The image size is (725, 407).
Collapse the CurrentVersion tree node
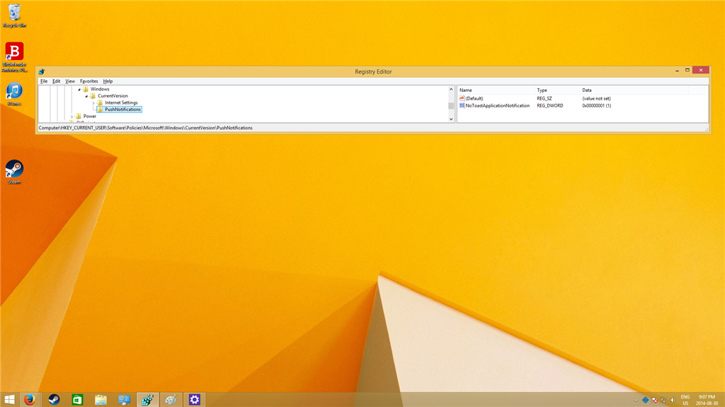pos(86,95)
